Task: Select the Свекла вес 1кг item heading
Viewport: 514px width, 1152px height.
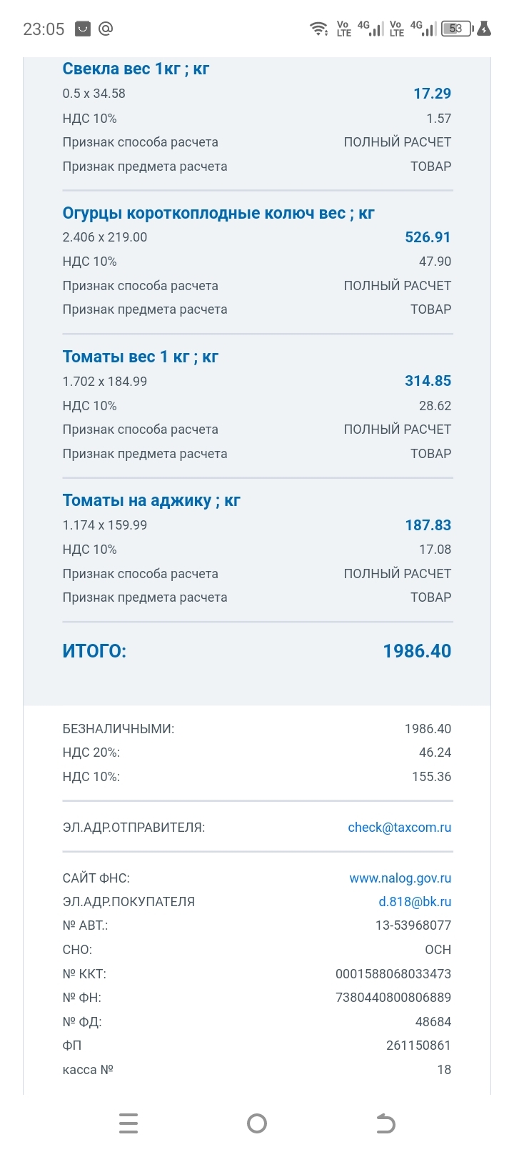Action: click(136, 69)
